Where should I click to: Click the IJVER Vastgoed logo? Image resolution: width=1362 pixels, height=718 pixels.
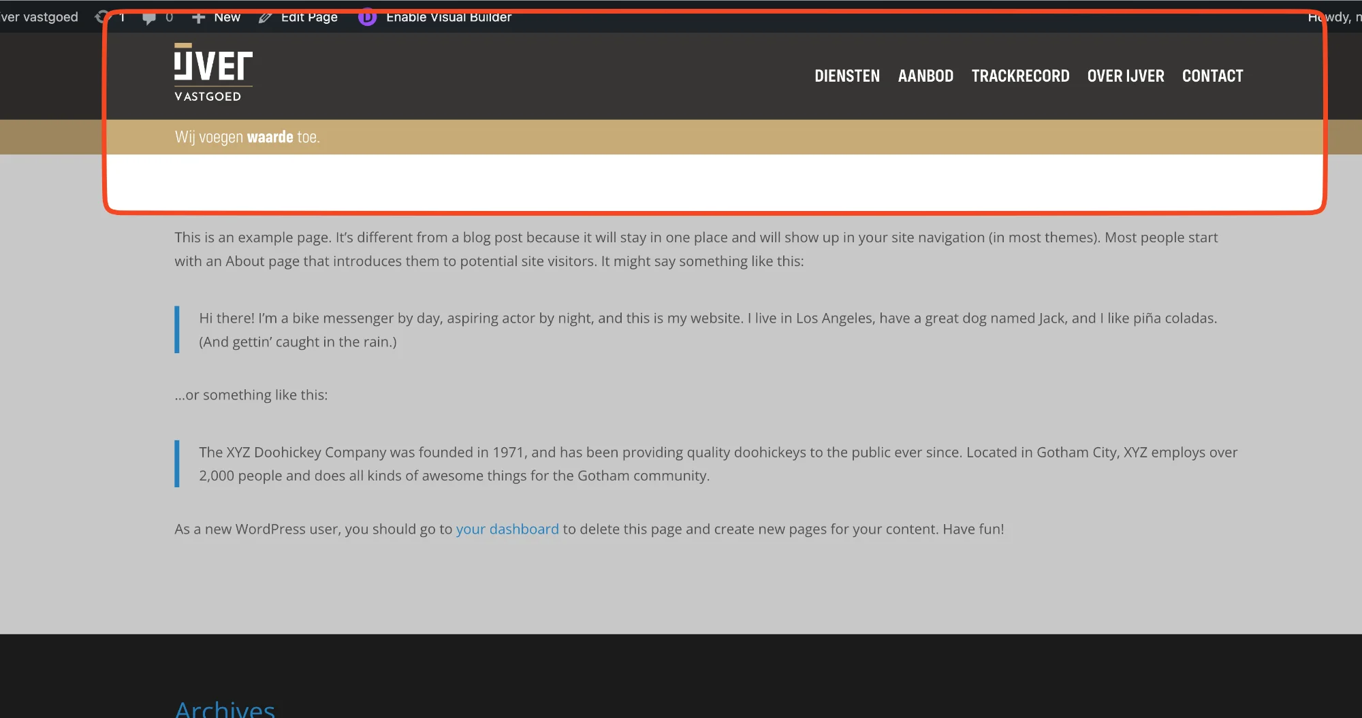213,73
